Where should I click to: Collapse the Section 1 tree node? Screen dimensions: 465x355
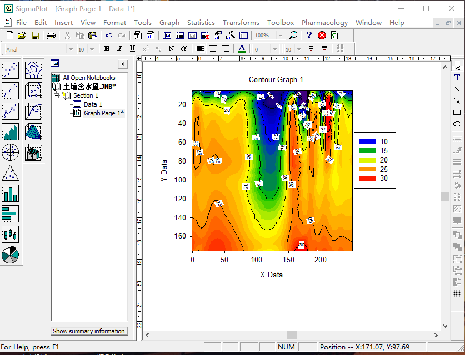[x=56, y=95]
